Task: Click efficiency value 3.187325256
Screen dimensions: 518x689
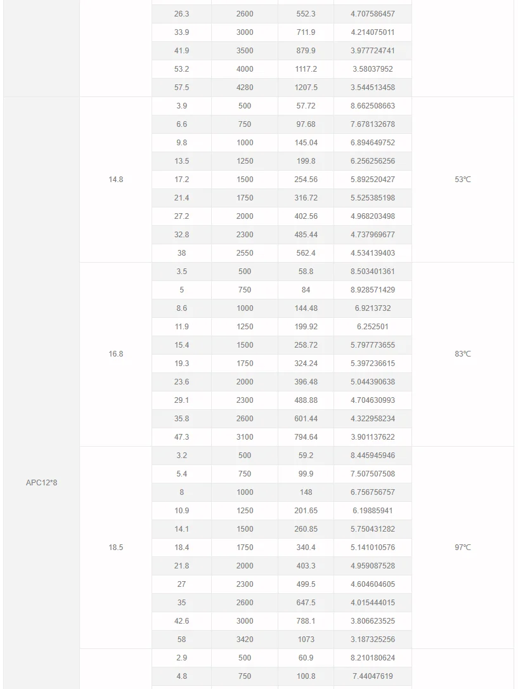Action: click(373, 640)
